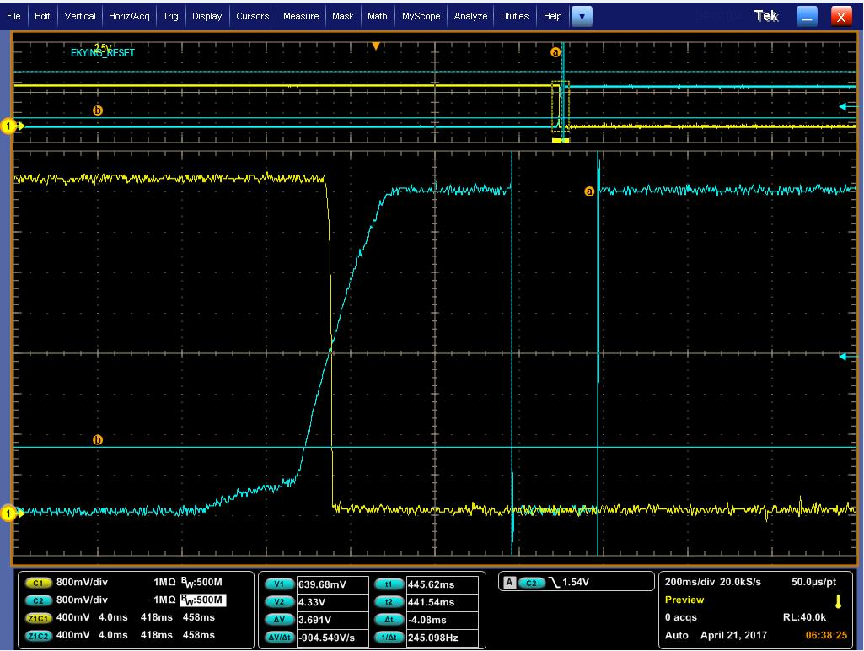Click the 1.54V trigger level readout

(x=577, y=583)
